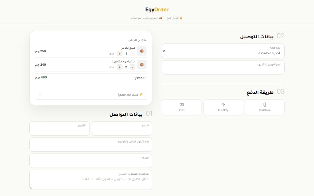Click the phone icon in Vodafone card
The width and height of the screenshot is (314, 196).
point(265,105)
